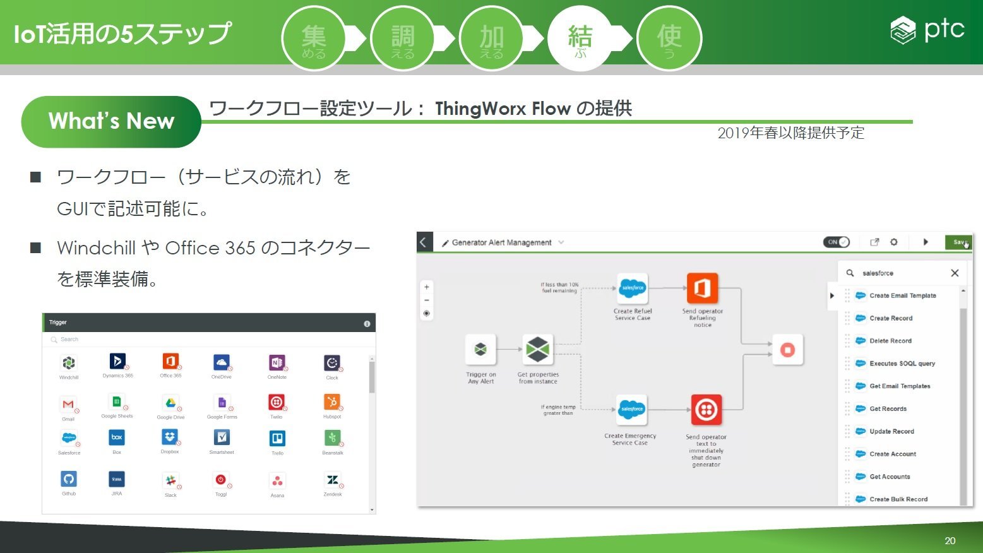Run the workflow with the play button

pos(926,242)
